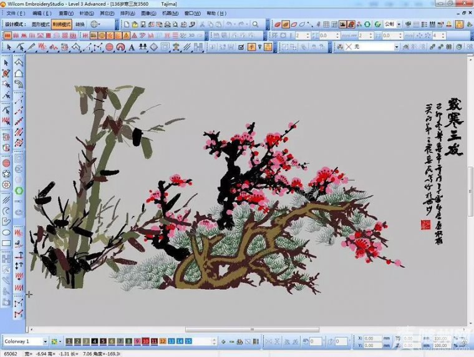Select the red striped circle fill tool
Image resolution: width=474 pixels, height=357 pixels.
pos(109,47)
